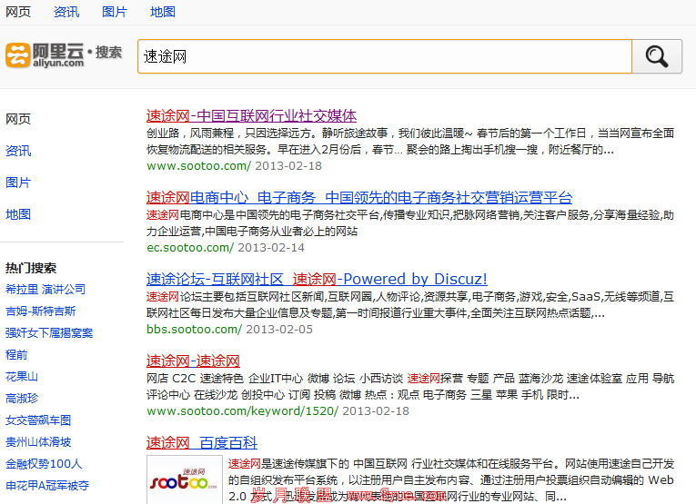This screenshot has height=504, width=696.
Task: Open result 速途网-中国互联网行业社交媒体
Action: click(x=251, y=115)
